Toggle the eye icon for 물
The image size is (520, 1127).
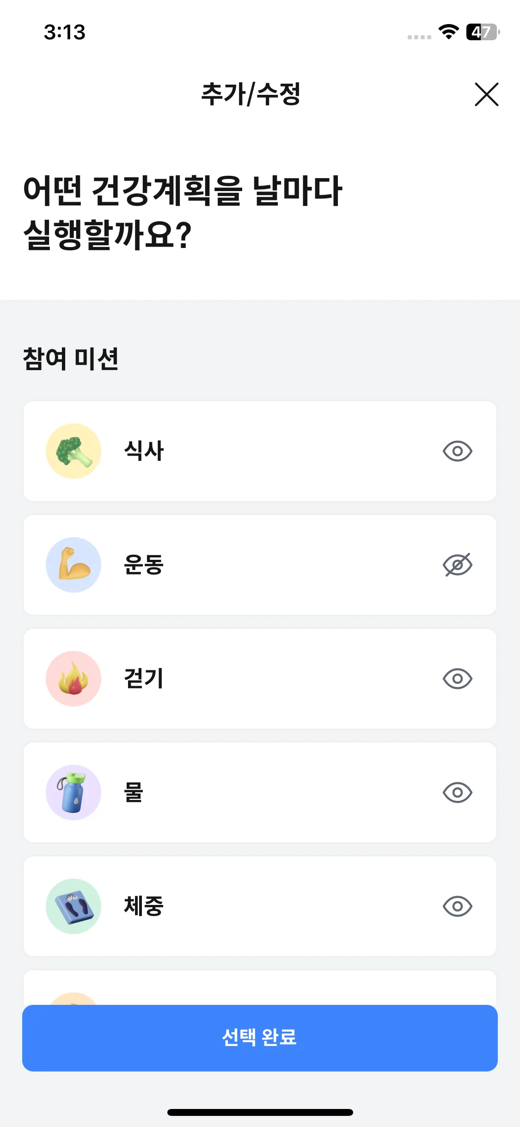[457, 793]
